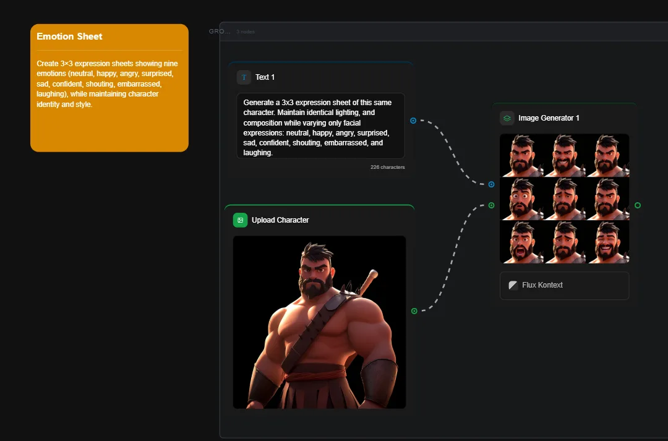Click the green input port on Image Generator 1
Viewport: 668px width, 441px height.
[491, 205]
